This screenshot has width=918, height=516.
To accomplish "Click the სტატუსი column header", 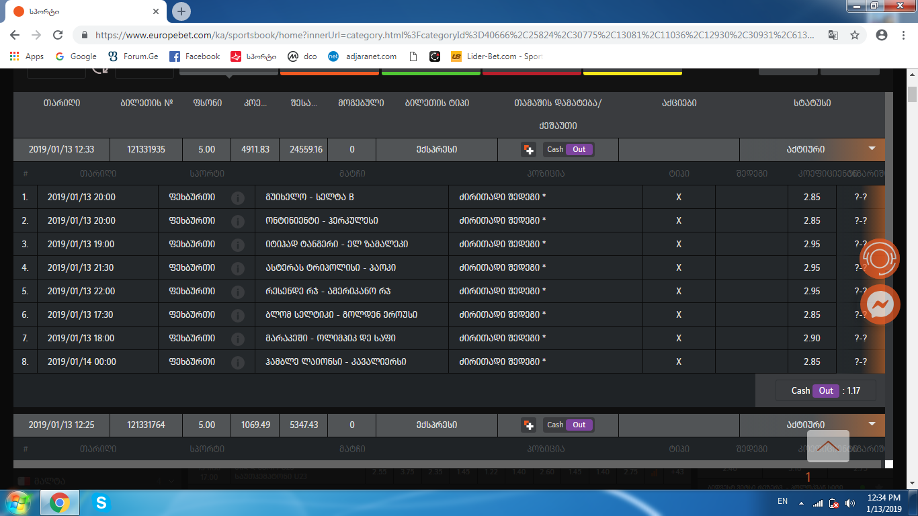I will pos(812,103).
